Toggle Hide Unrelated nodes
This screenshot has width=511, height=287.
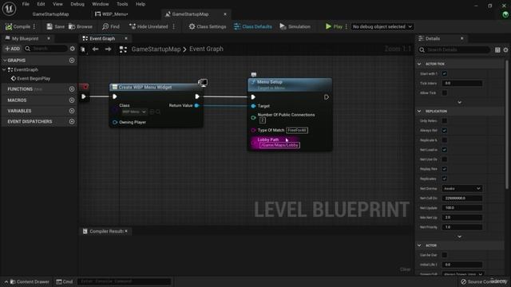click(x=149, y=26)
